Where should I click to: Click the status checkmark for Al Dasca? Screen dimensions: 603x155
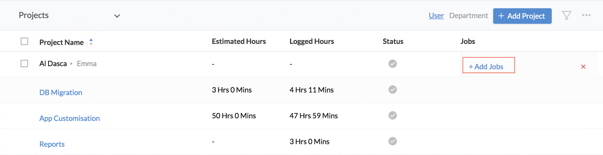point(392,64)
